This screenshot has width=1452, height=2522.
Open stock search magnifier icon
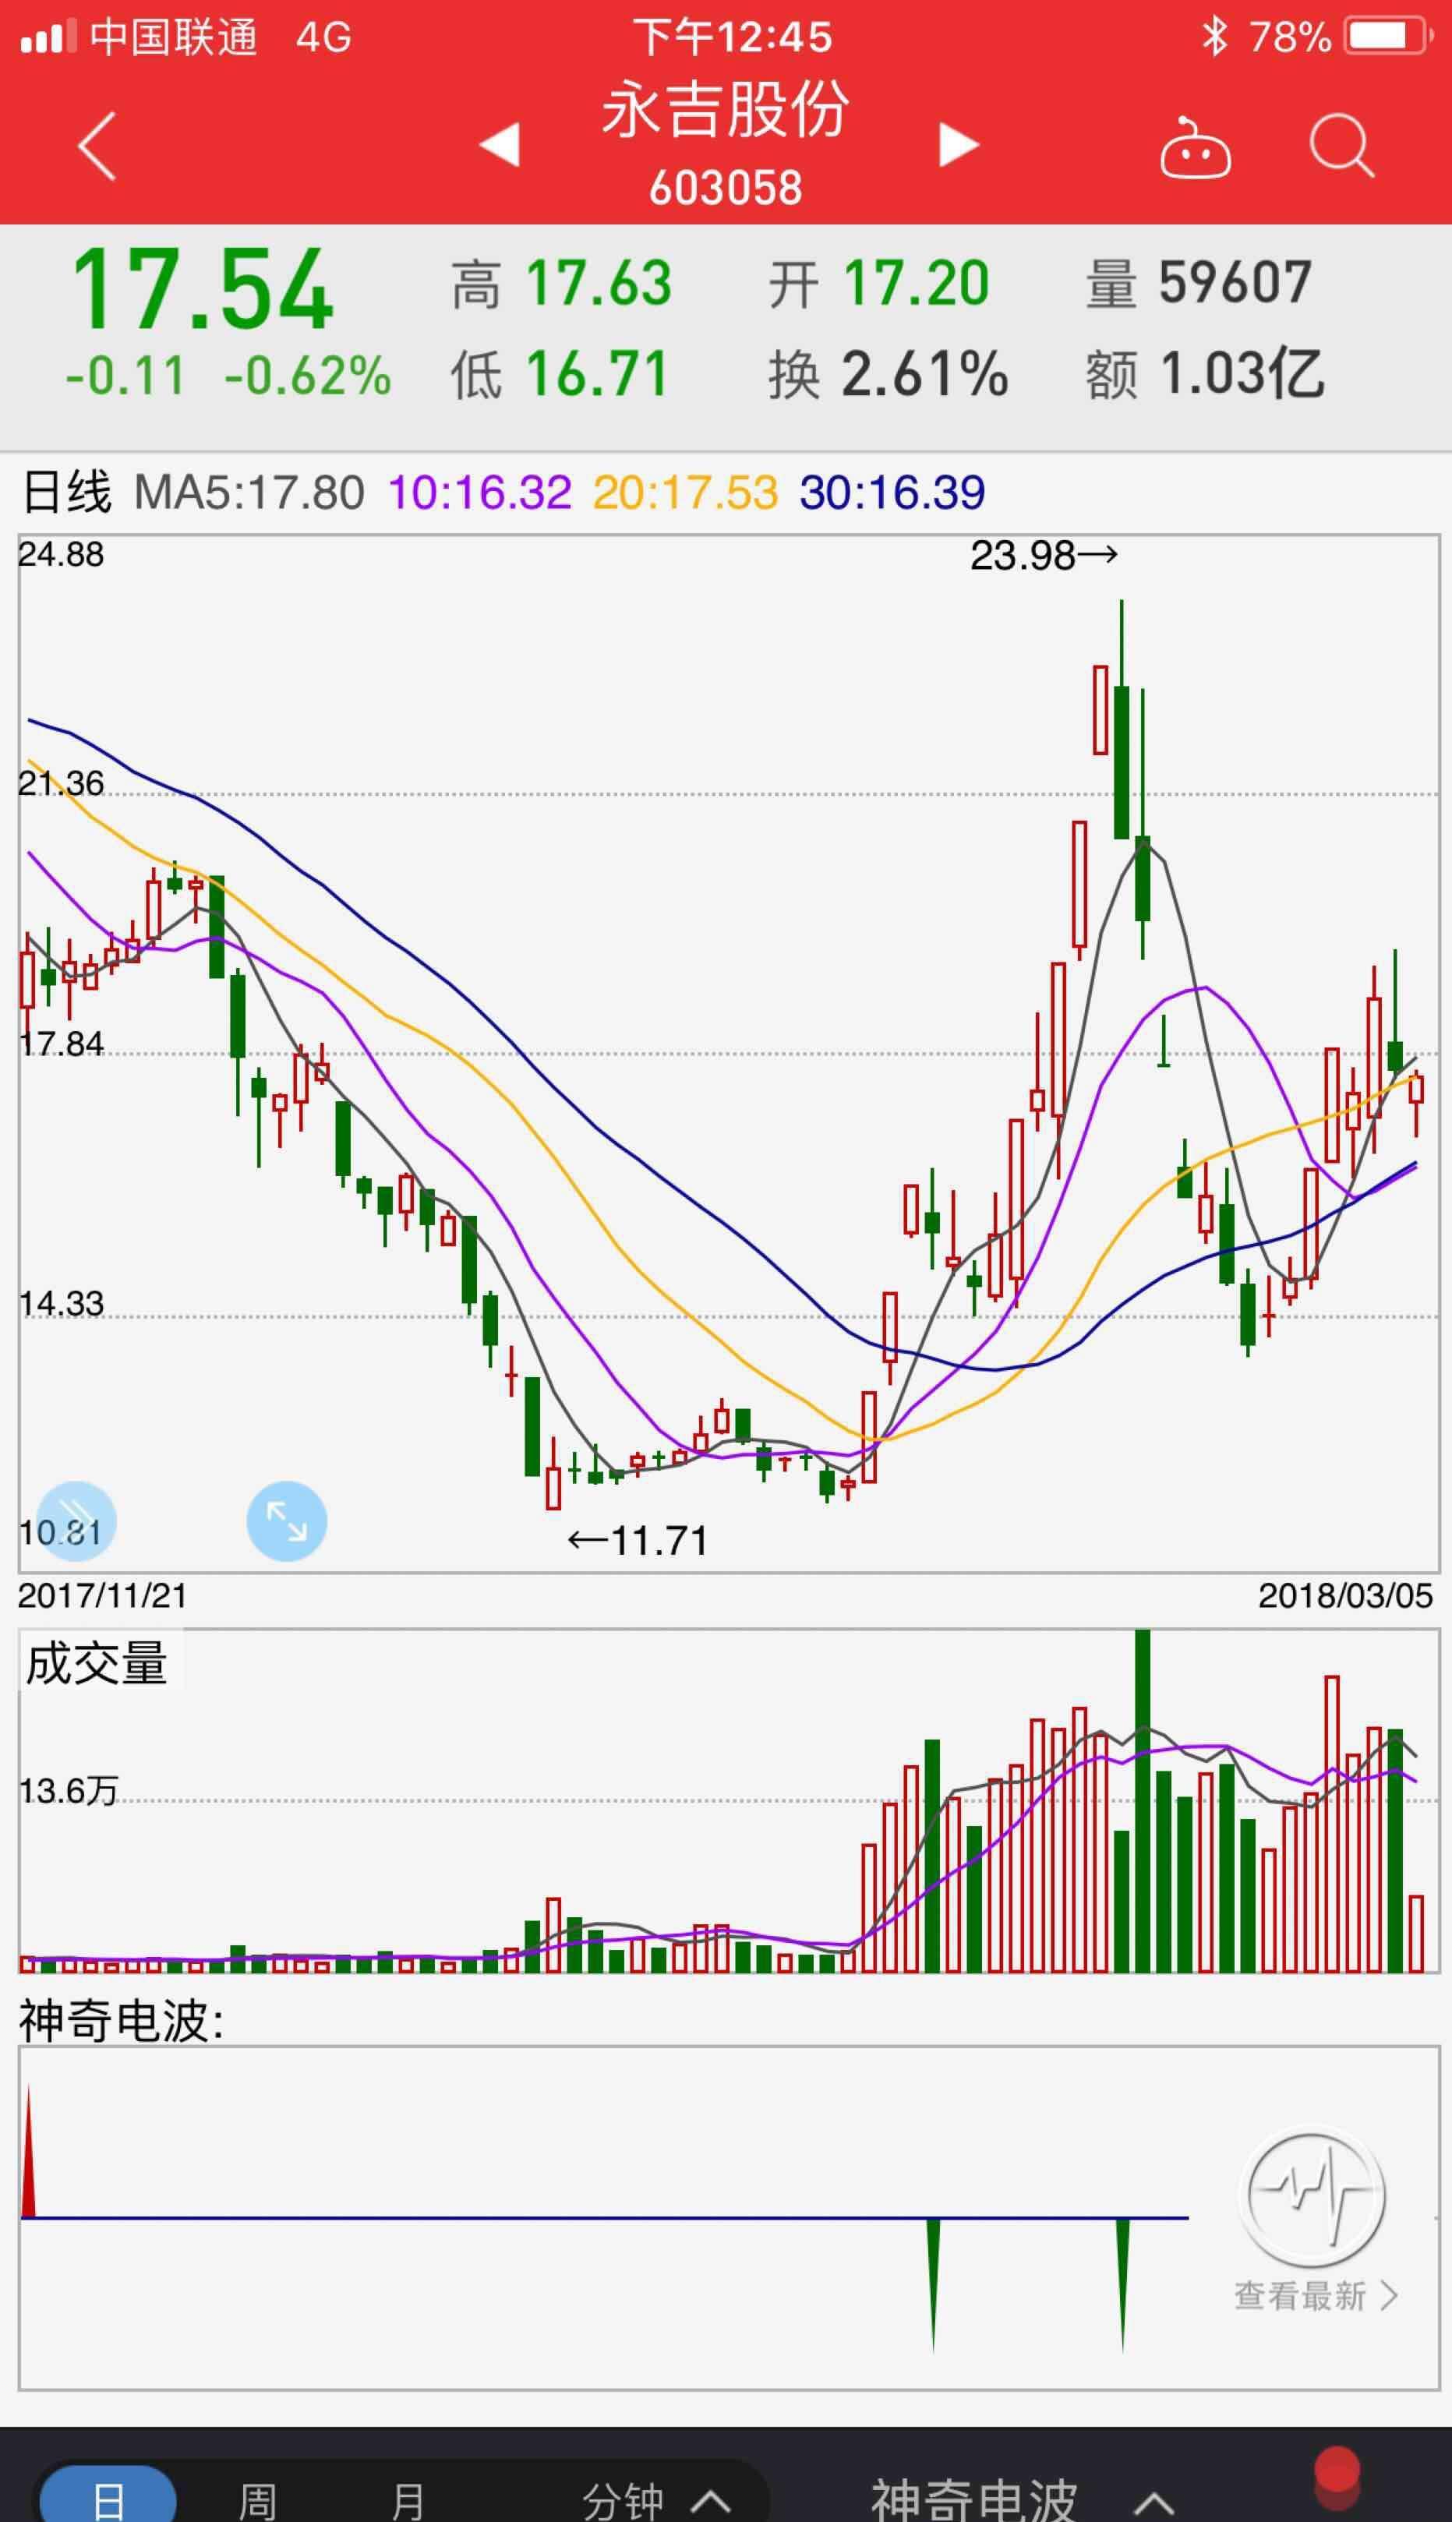point(1342,146)
